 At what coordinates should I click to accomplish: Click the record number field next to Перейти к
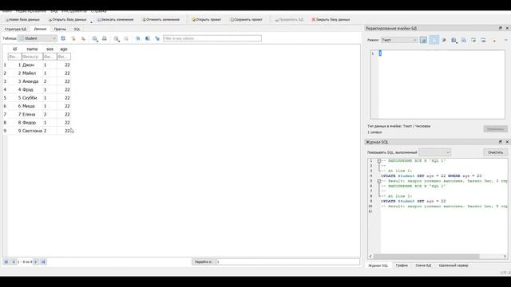click(287, 261)
